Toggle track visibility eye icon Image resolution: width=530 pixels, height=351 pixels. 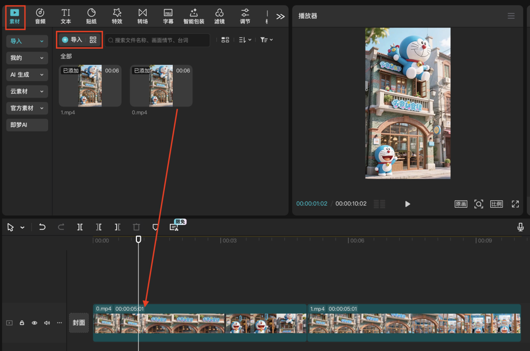tap(34, 323)
